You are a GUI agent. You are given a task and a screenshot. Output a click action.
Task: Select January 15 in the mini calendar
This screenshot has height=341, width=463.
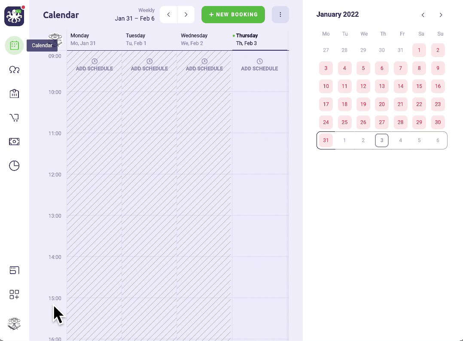pos(419,86)
